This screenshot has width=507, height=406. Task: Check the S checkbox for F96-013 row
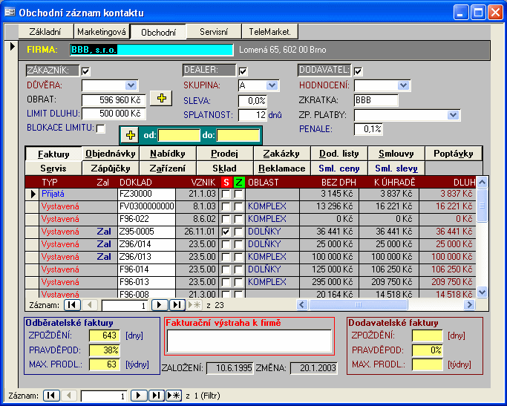[226, 283]
